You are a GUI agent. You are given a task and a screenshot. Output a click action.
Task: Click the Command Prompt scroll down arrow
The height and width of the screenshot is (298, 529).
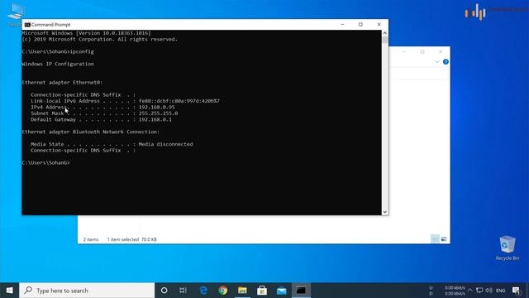point(385,212)
